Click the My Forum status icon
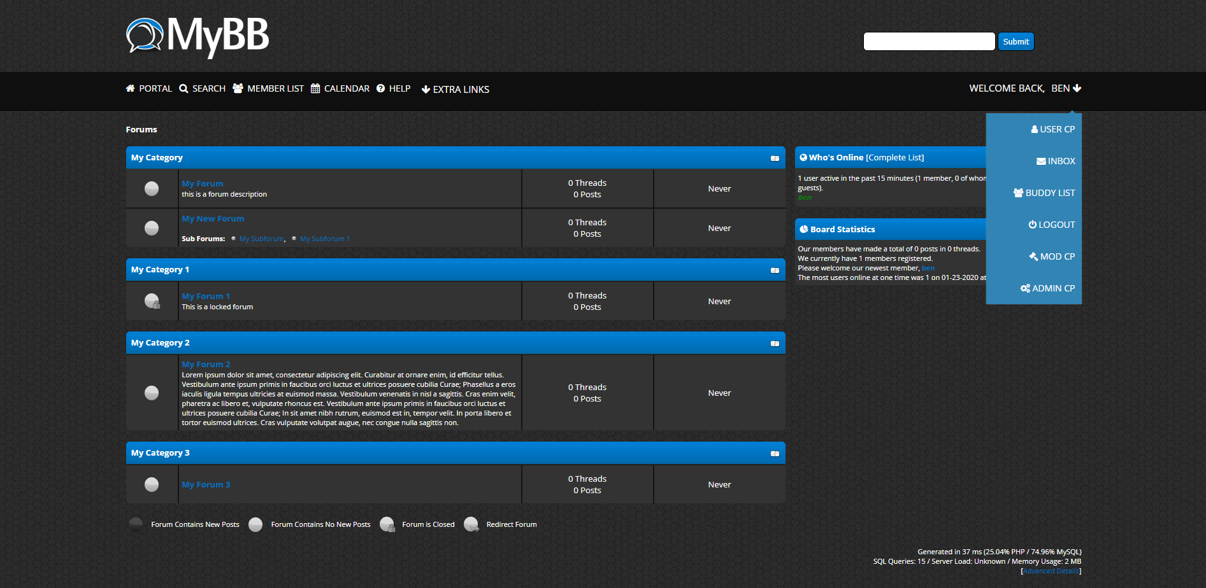1206x588 pixels. pyautogui.click(x=152, y=188)
